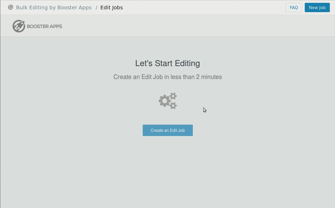Click the large gear icon
335x208 pixels.
pos(164,101)
